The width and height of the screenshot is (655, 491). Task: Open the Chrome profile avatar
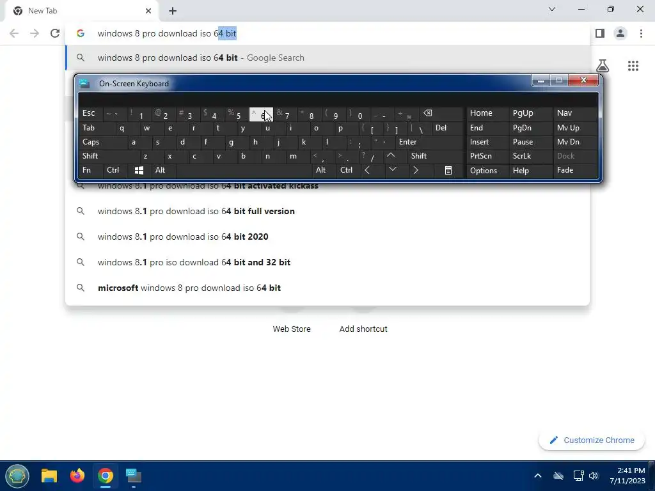pyautogui.click(x=620, y=33)
